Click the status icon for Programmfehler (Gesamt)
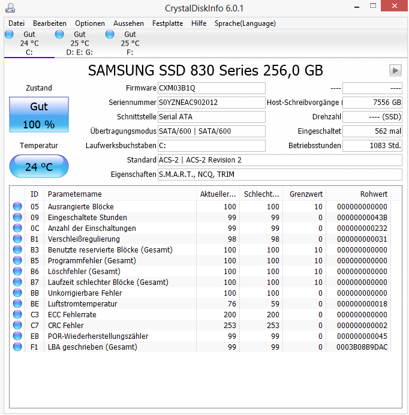 tap(17, 260)
